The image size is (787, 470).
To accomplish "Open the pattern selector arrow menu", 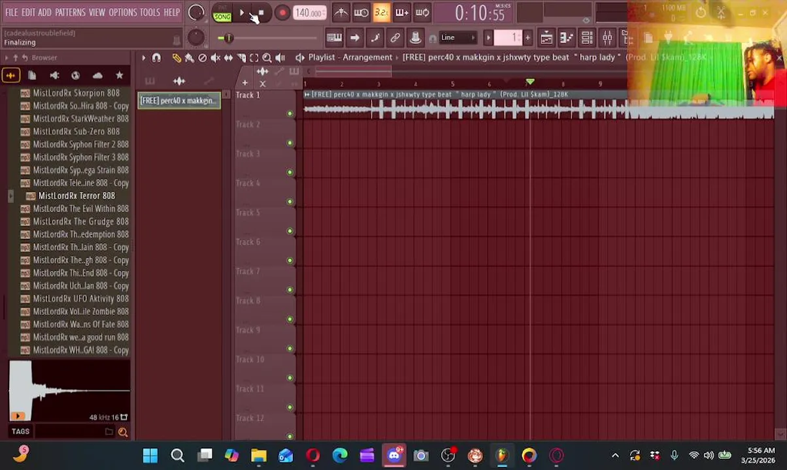I will (488, 38).
